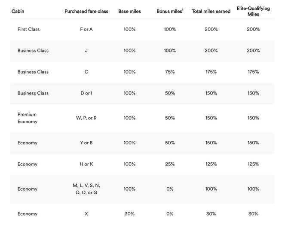Select the H or K fare class cell

coord(86,164)
